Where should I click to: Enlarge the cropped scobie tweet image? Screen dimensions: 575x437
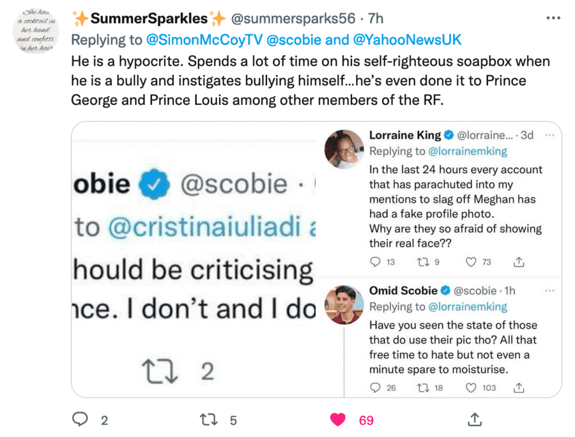(x=194, y=259)
